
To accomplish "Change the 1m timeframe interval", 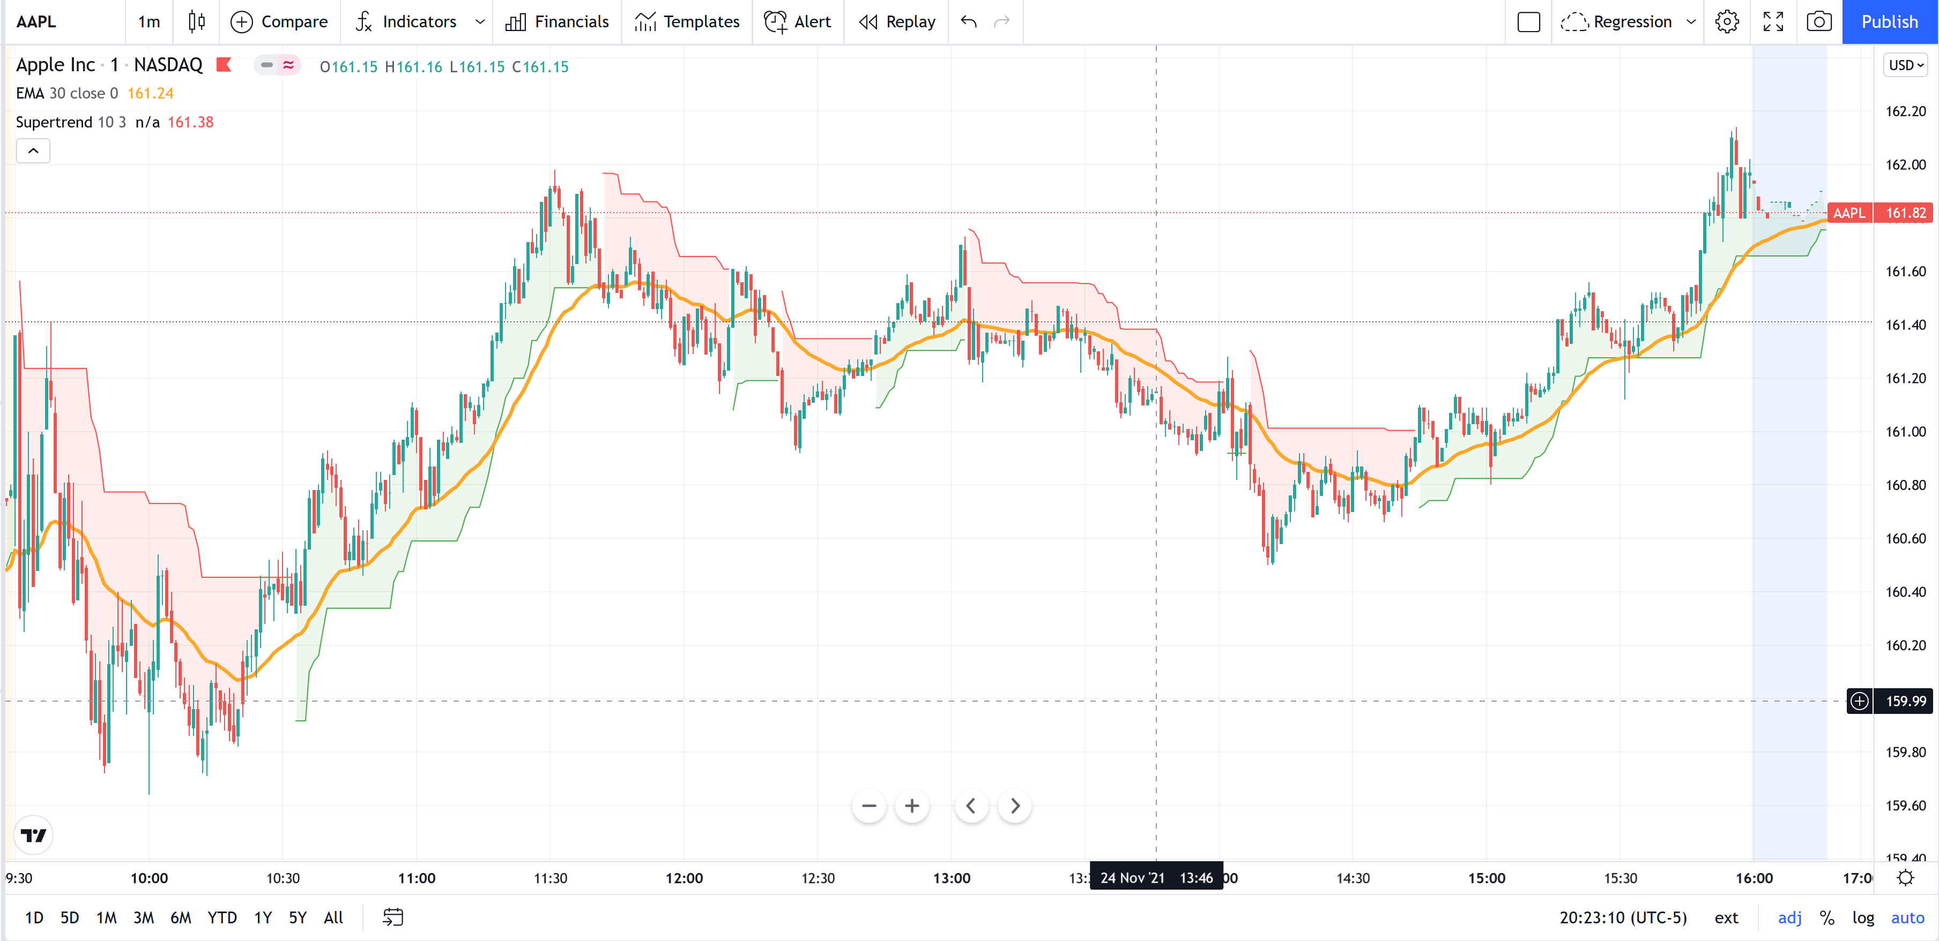I will [148, 22].
